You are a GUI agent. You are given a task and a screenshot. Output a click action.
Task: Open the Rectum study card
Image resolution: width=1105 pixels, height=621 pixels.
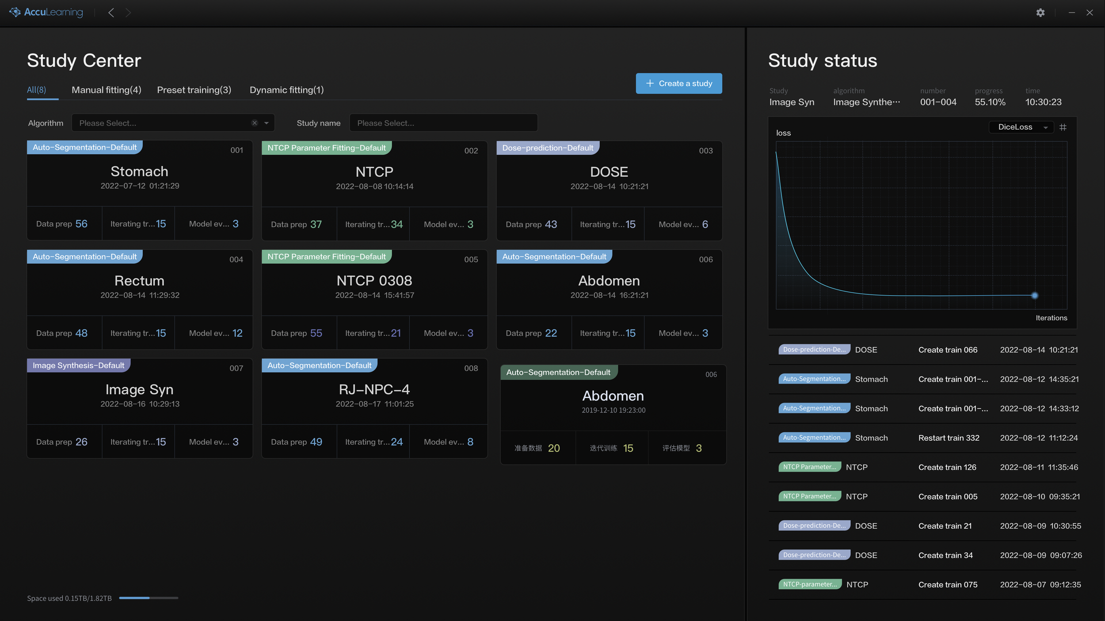point(139,281)
